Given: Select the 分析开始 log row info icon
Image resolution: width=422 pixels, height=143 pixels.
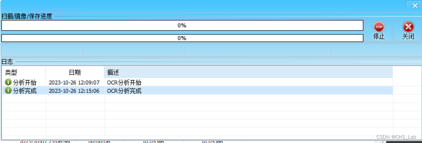Looking at the screenshot, I should click(8, 82).
